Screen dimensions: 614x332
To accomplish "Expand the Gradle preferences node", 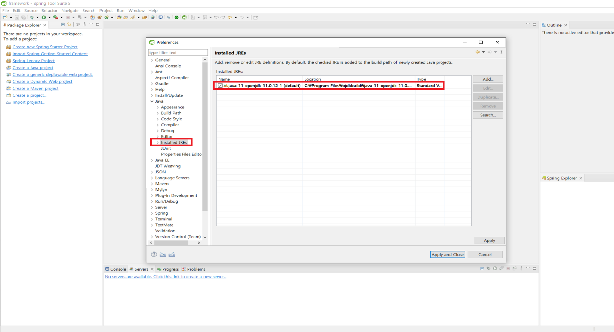I will pos(152,84).
